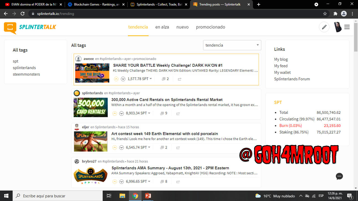Open the Windows Start menu

pyautogui.click(x=6, y=196)
